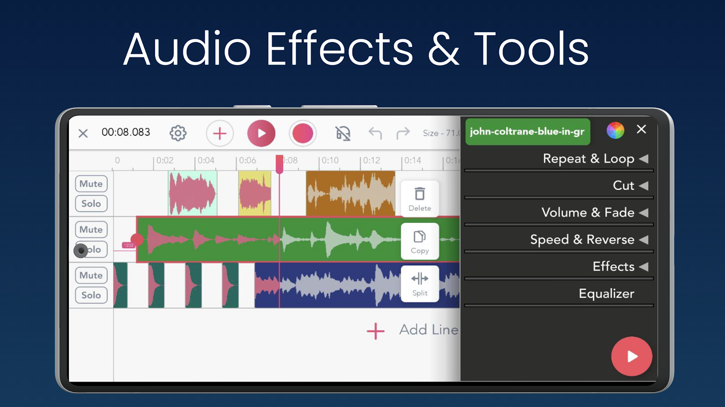This screenshot has width=725, height=407.
Task: Open the clip color picker wheel
Action: 615,130
